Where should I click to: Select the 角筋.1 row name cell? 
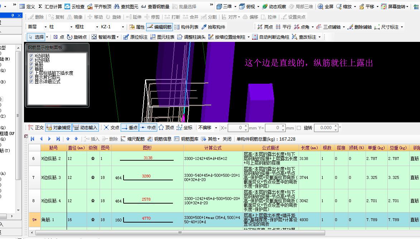[54, 220]
